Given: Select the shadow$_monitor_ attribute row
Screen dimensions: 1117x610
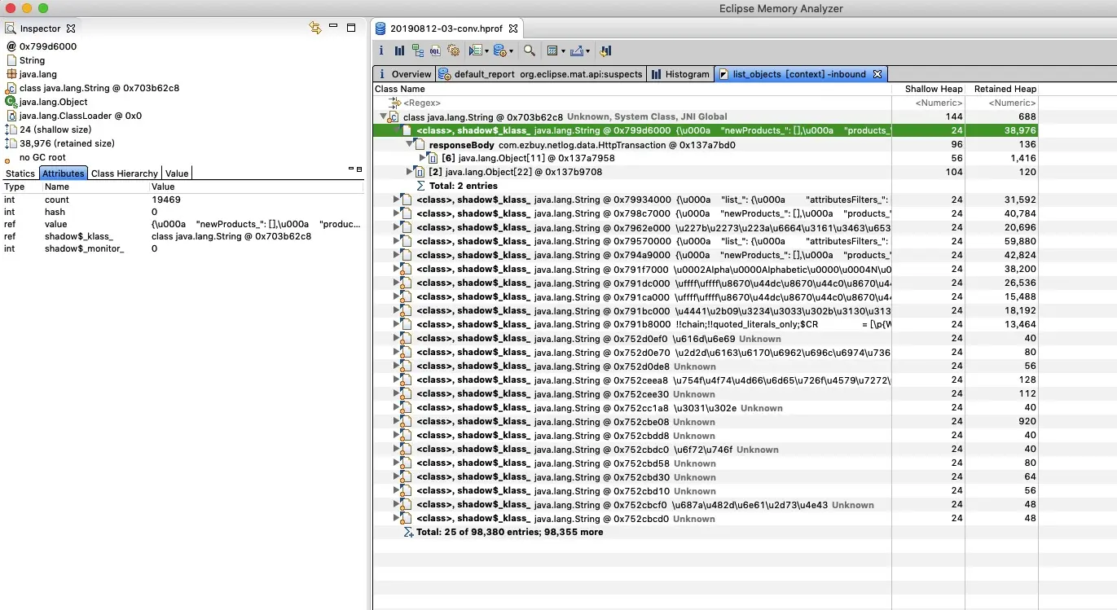Looking at the screenshot, I should [183, 248].
